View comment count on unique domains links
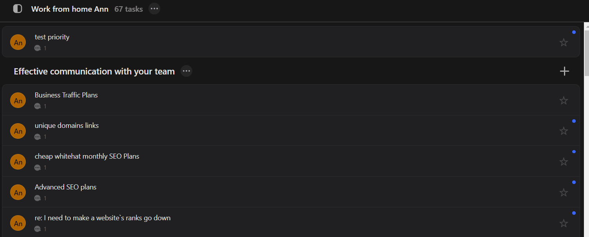 40,136
